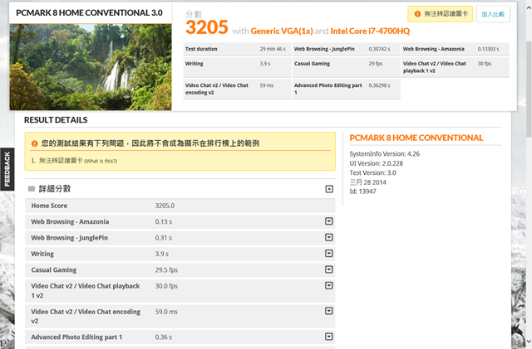Viewport: 532px width, 349px height.
Task: Expand Video Chat encoding v2 row
Action: pyautogui.click(x=329, y=311)
